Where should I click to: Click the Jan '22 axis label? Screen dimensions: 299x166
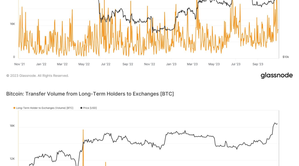[41, 64]
